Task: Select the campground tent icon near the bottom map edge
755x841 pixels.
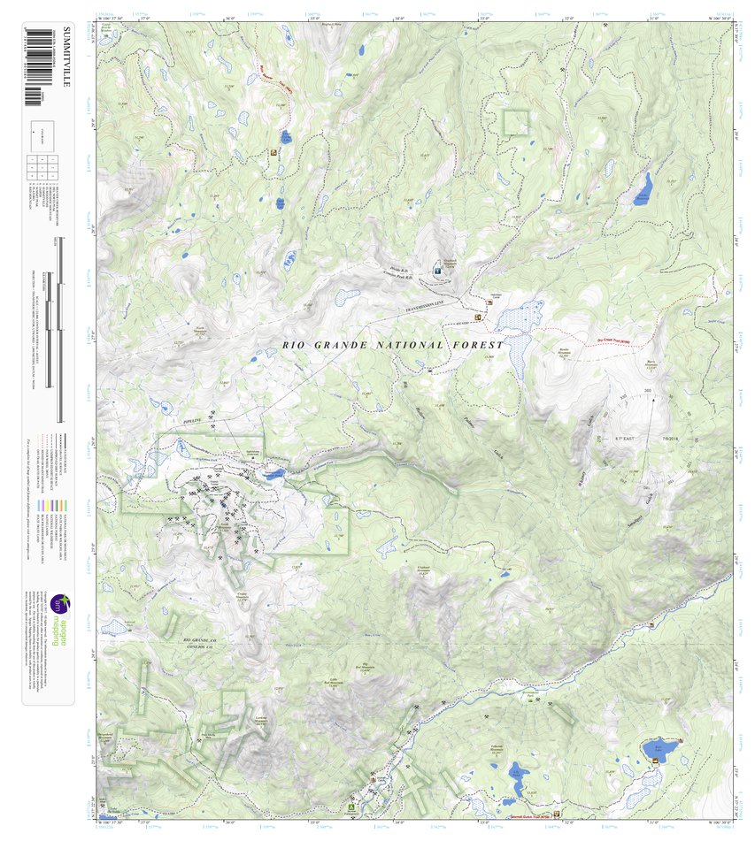Action: pos(351,807)
